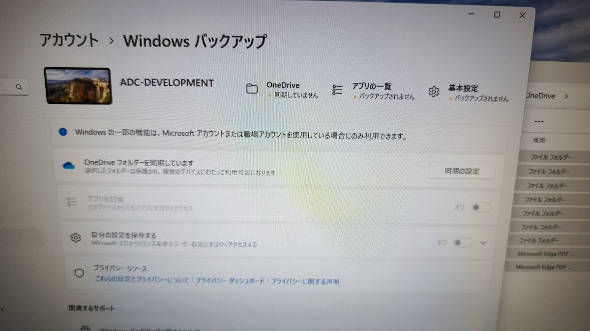
Task: Click the account picture thumbnail
Action: pyautogui.click(x=78, y=86)
